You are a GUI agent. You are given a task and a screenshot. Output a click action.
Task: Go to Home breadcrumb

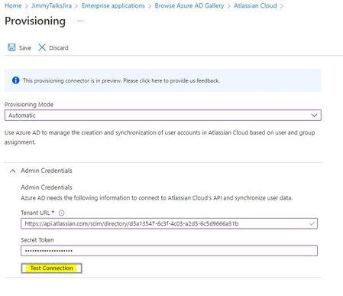[x=13, y=5]
